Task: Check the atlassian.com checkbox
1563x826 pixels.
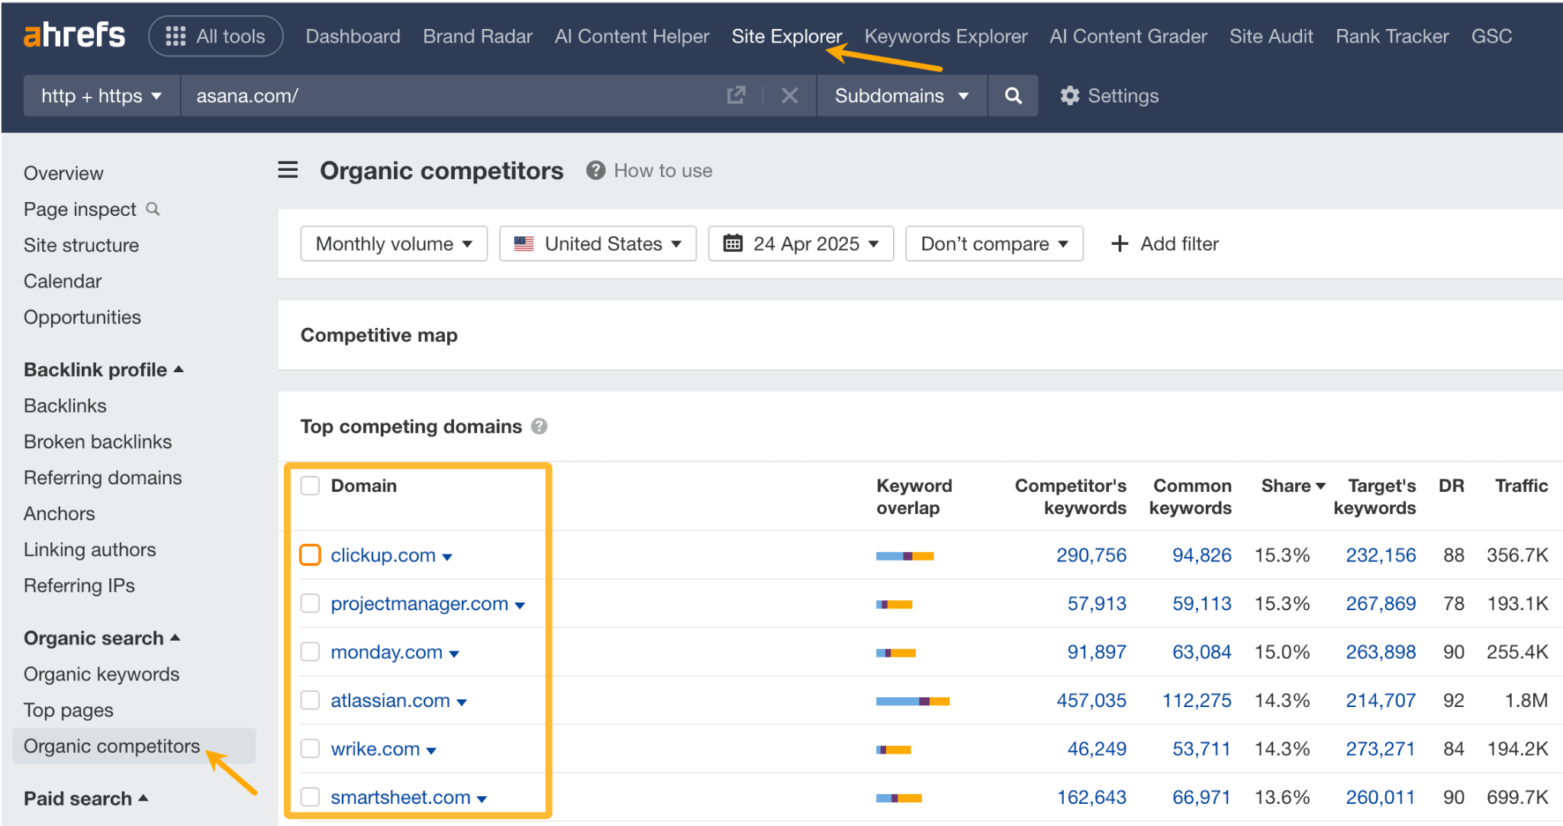Action: point(310,699)
